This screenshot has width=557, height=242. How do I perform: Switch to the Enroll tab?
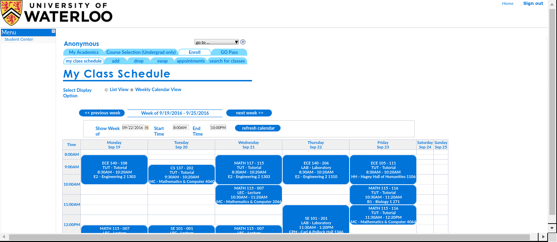pyautogui.click(x=195, y=52)
